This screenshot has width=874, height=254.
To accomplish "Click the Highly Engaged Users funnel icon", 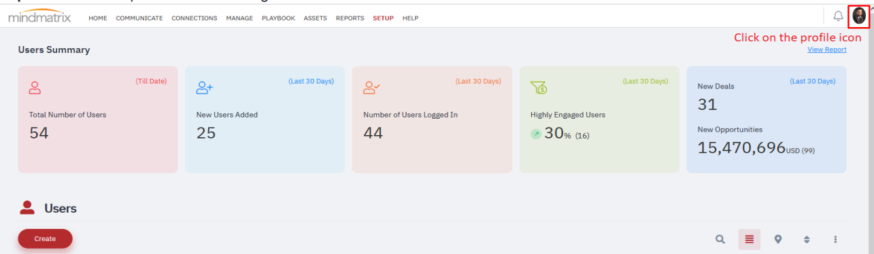I will point(539,88).
